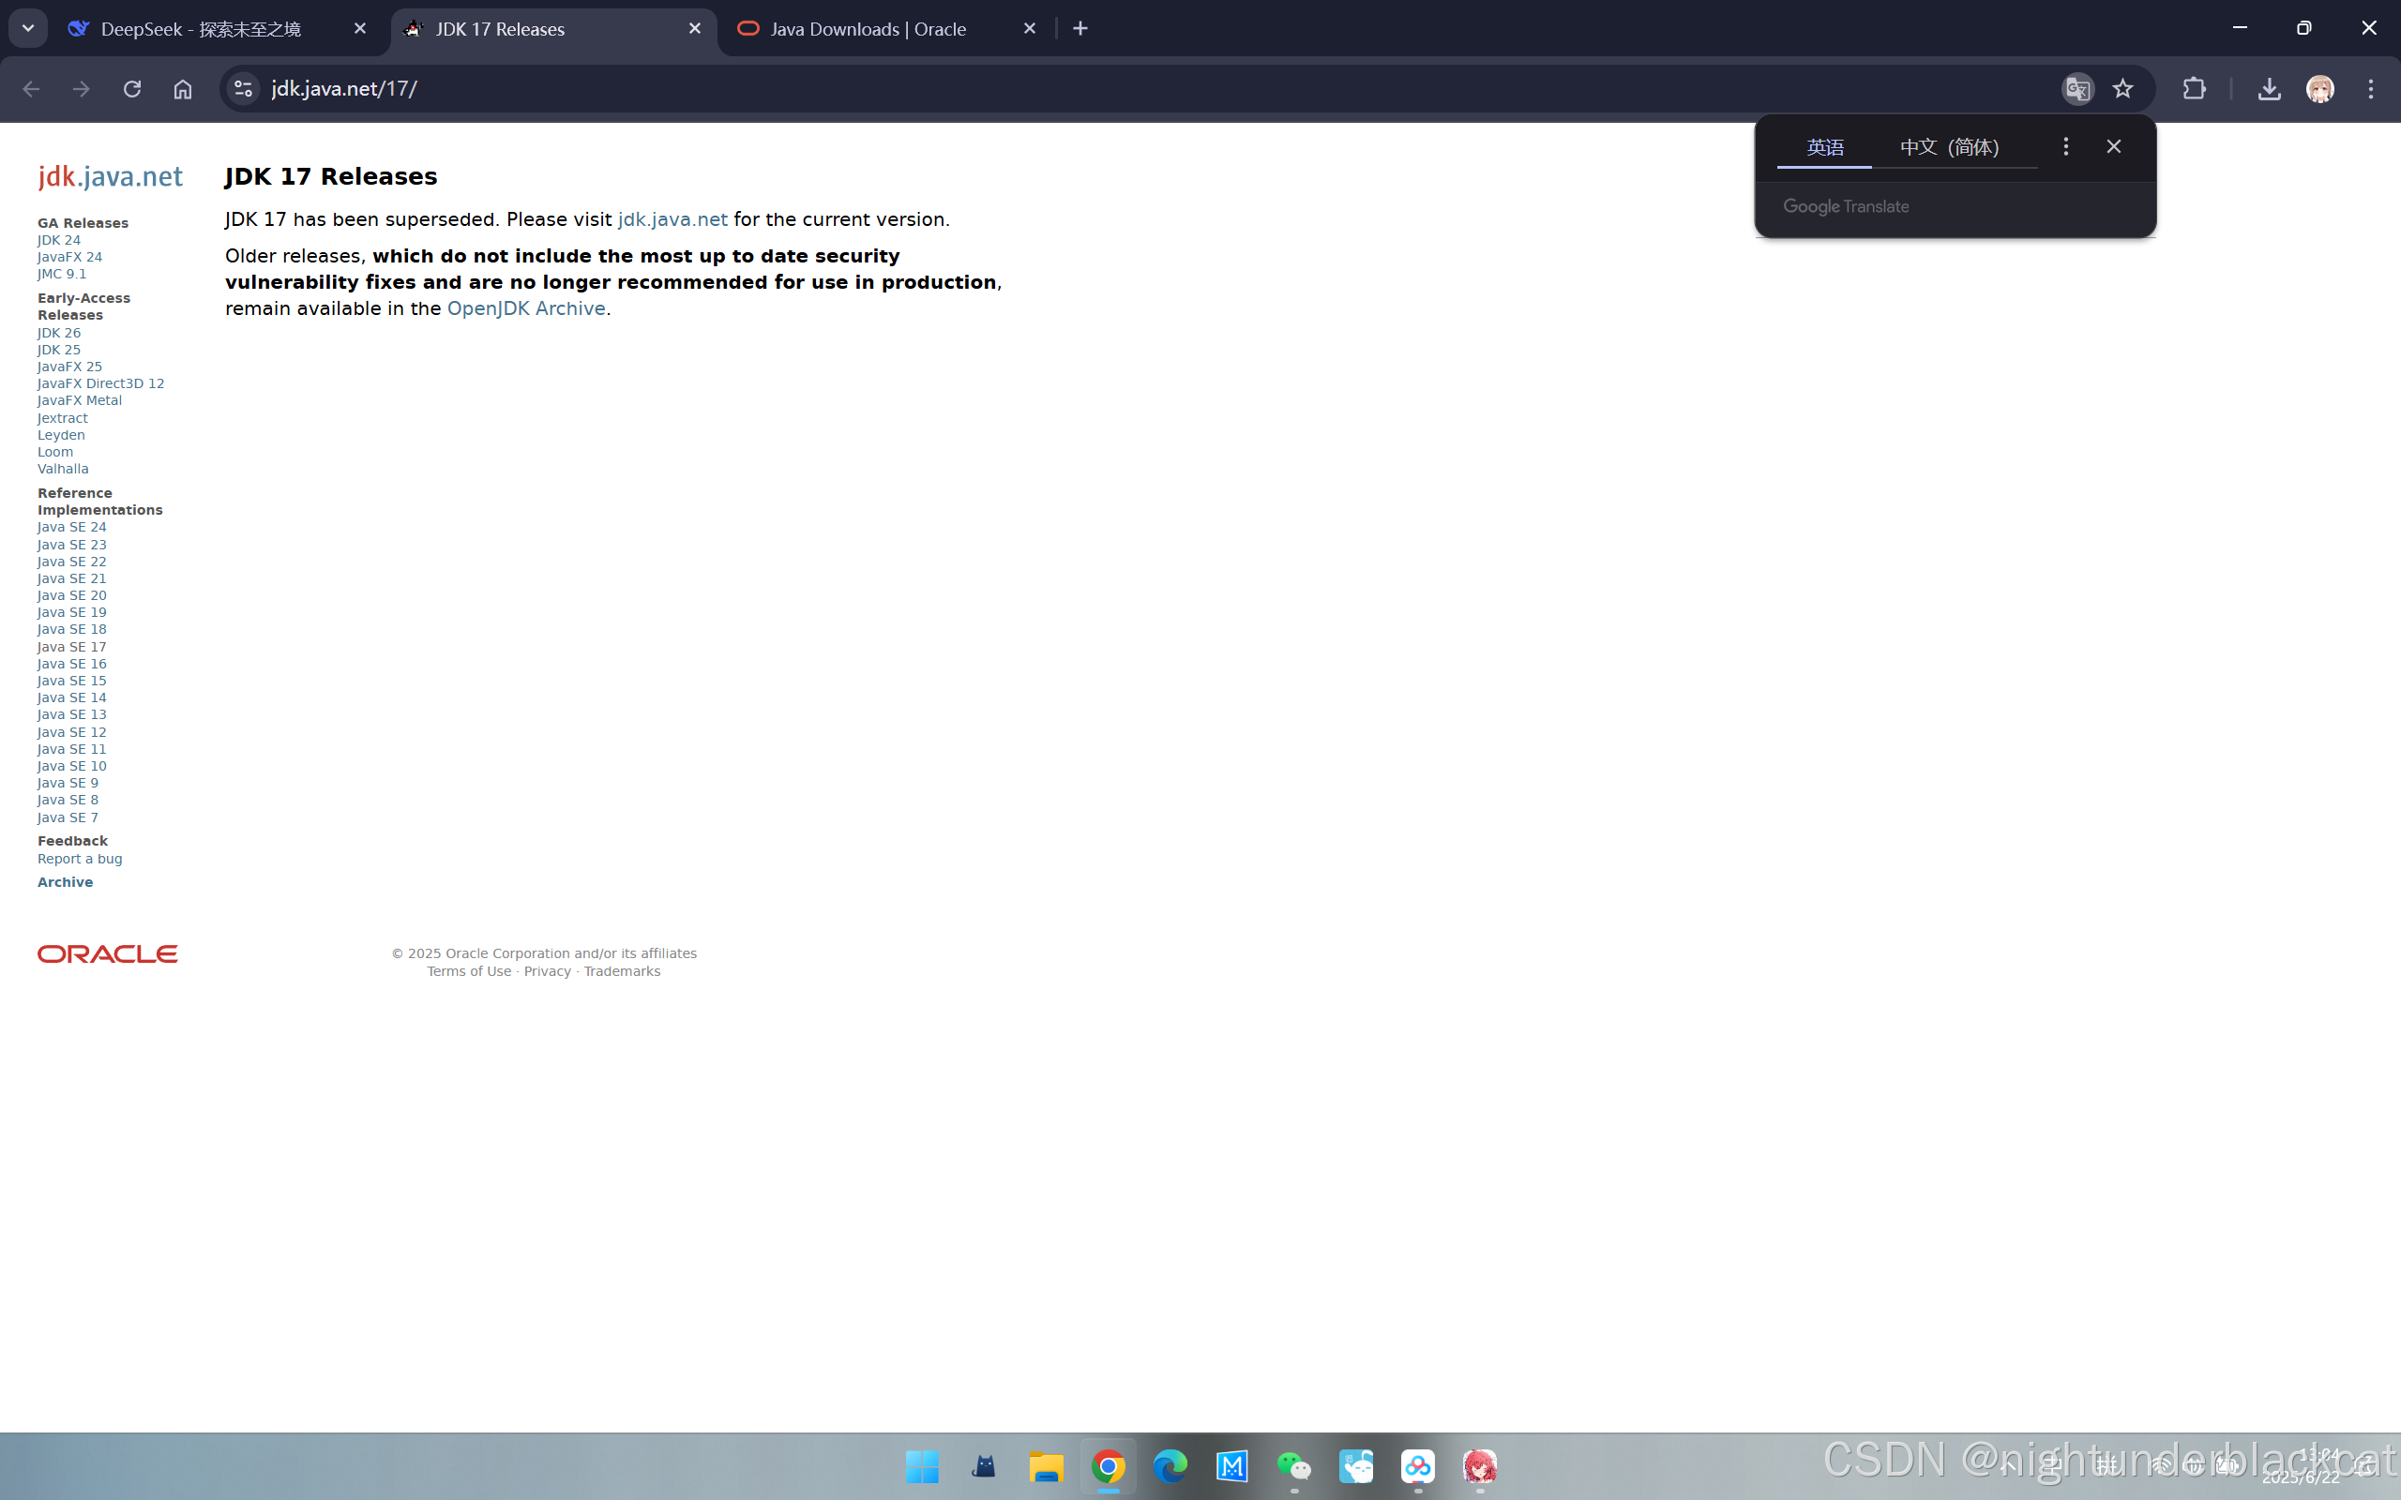Open Chrome's three-dot menu
The height and width of the screenshot is (1500, 2401).
click(2371, 89)
